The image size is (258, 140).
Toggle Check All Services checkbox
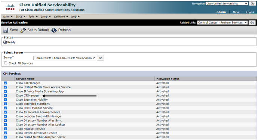[6, 63]
